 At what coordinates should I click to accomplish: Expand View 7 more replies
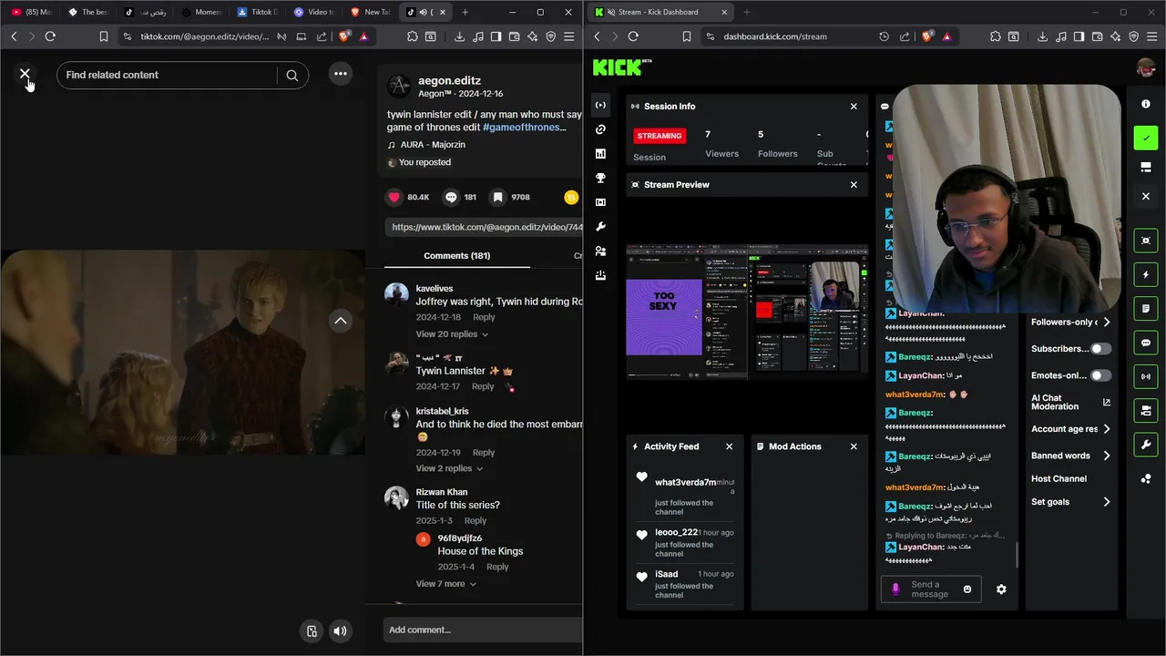(x=445, y=584)
